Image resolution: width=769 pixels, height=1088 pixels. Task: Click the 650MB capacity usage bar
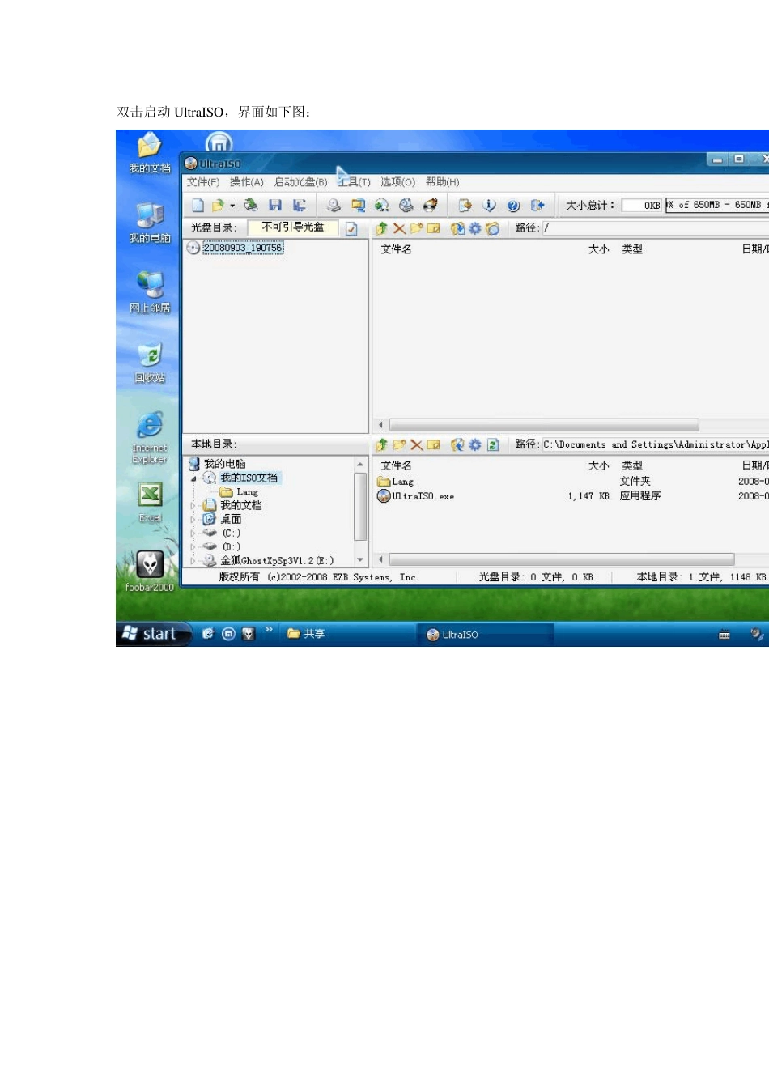pos(717,205)
